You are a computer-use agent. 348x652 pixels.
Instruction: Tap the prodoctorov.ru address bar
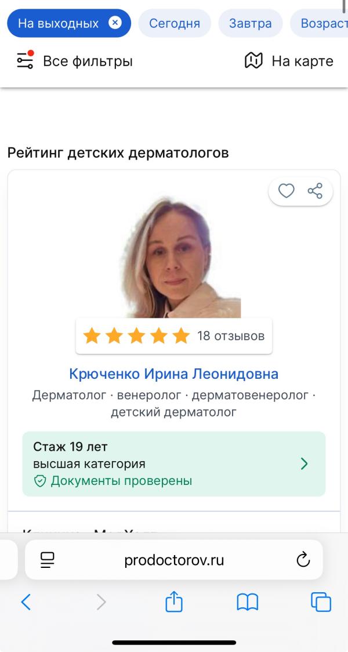173,559
